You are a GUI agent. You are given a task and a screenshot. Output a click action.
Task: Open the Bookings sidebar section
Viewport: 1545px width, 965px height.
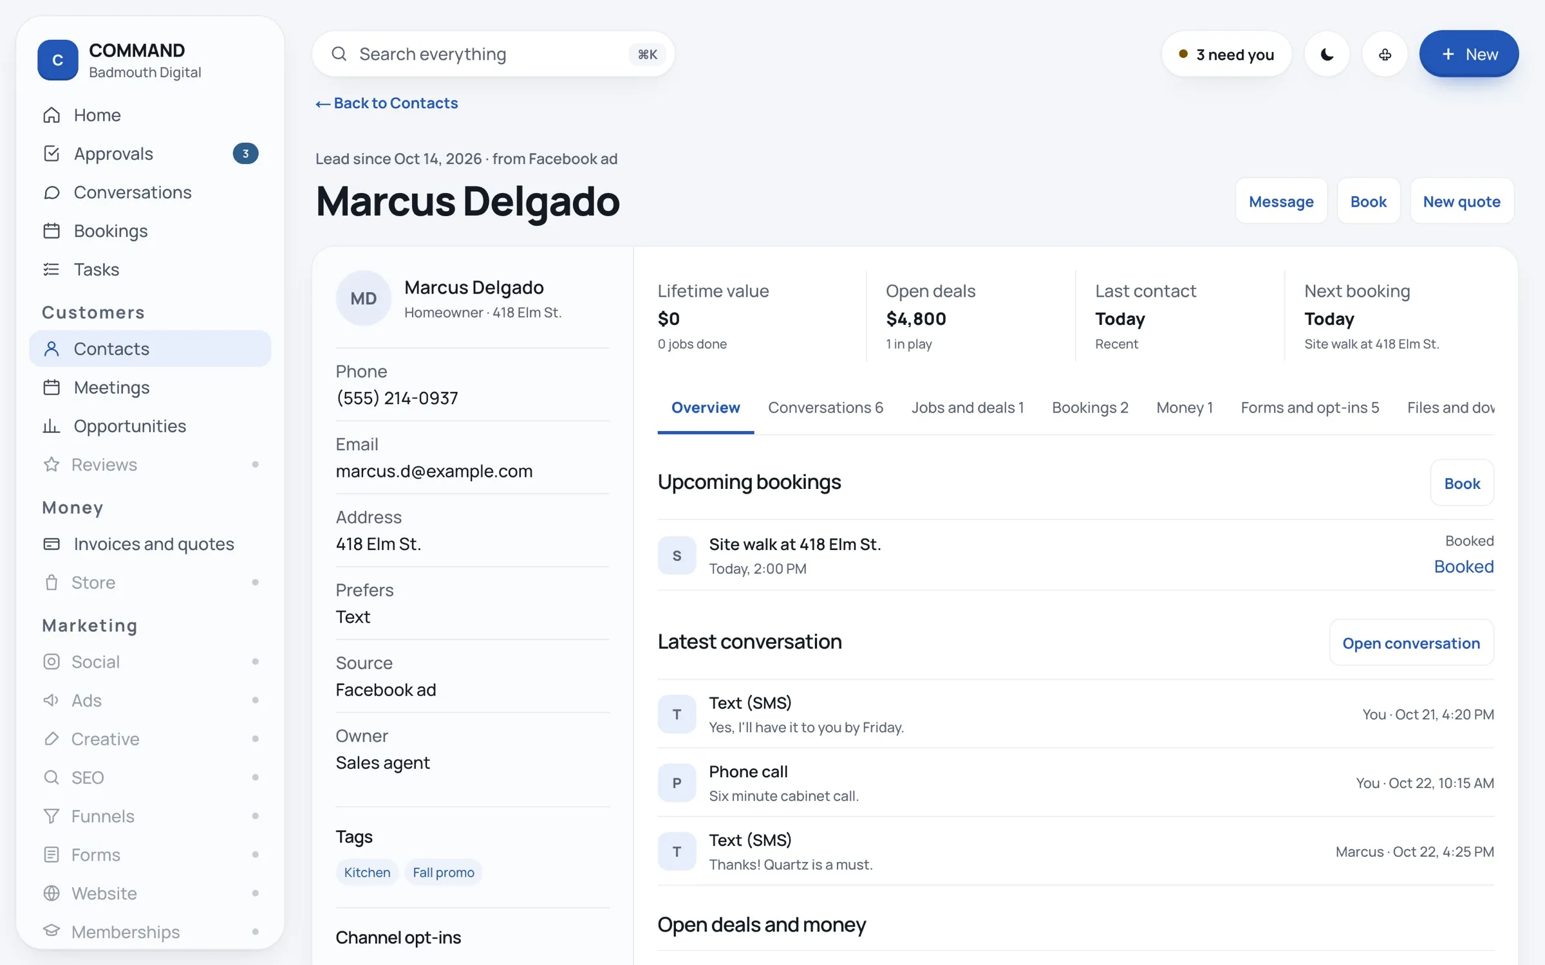[x=150, y=231]
